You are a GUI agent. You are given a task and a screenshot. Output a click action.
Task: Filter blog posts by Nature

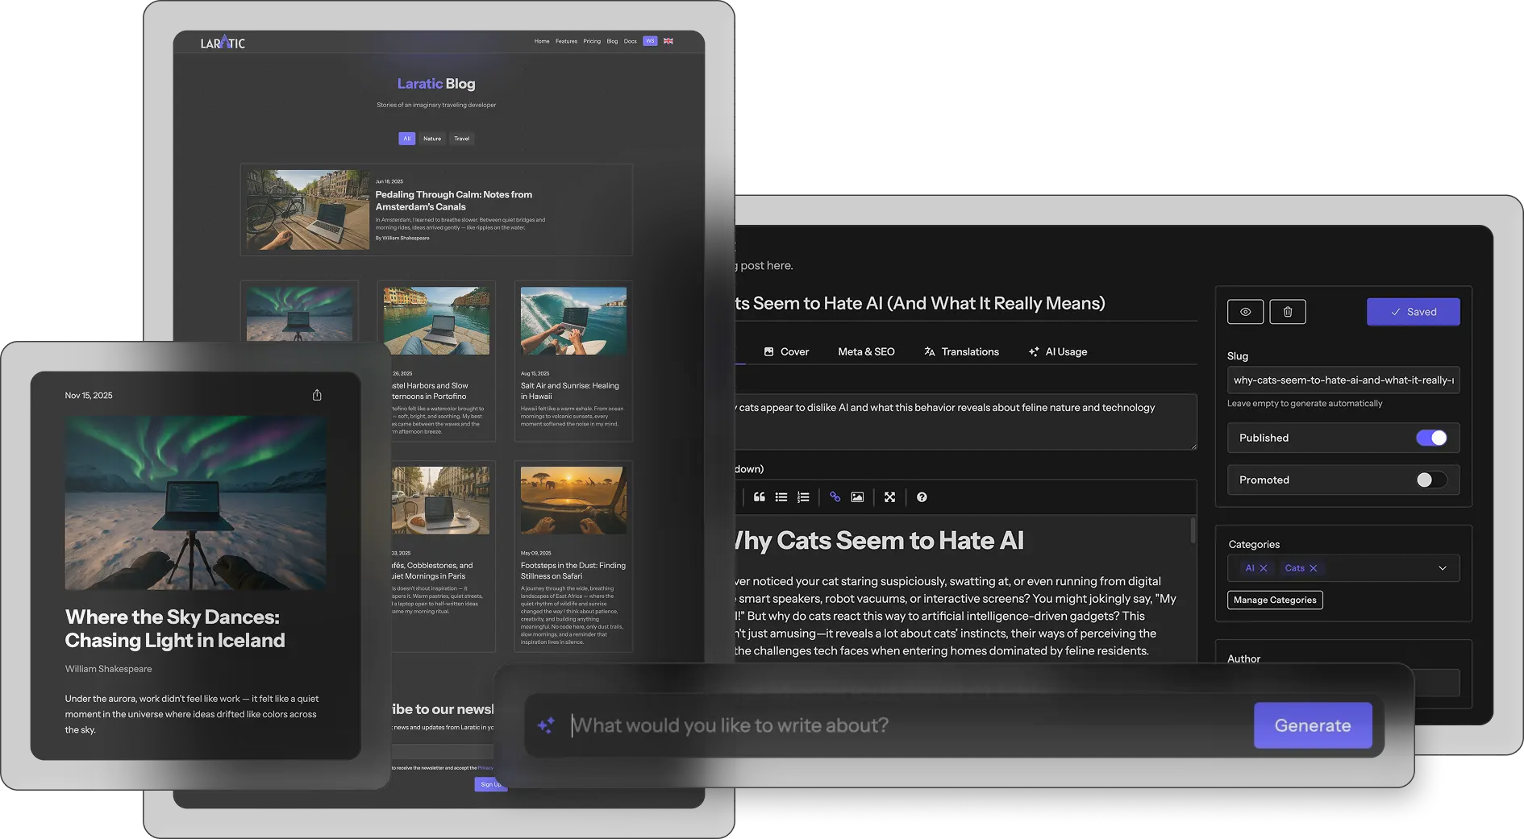point(432,139)
